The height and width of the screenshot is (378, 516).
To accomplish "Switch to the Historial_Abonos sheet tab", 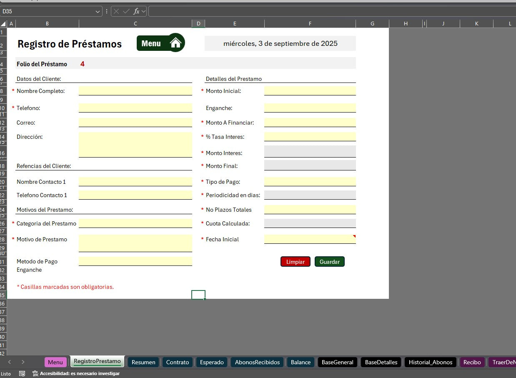I will (x=430, y=362).
